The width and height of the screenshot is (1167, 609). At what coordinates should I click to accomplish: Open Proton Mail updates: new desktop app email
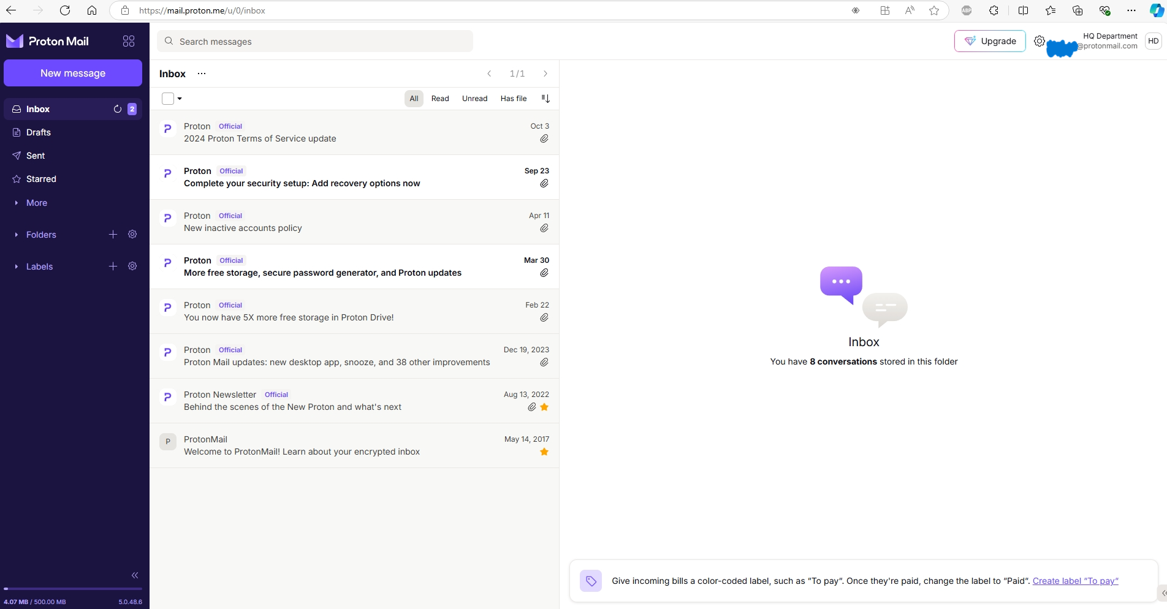(x=354, y=356)
